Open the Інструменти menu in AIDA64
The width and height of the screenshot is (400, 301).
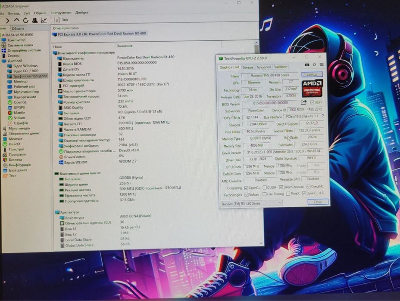coord(61,12)
